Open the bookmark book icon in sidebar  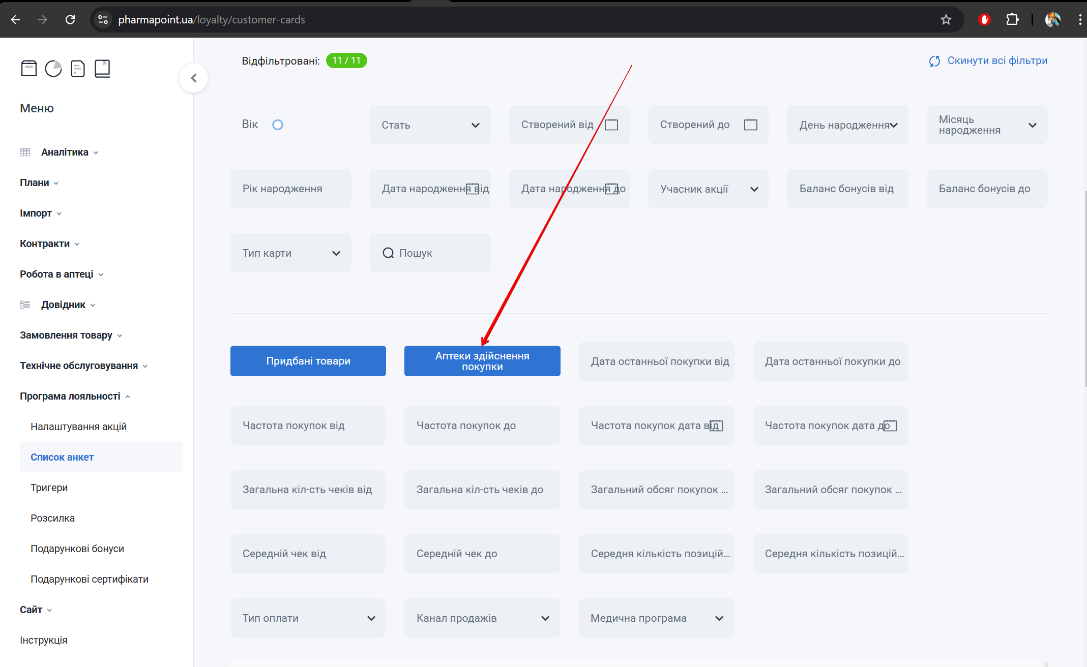[102, 68]
